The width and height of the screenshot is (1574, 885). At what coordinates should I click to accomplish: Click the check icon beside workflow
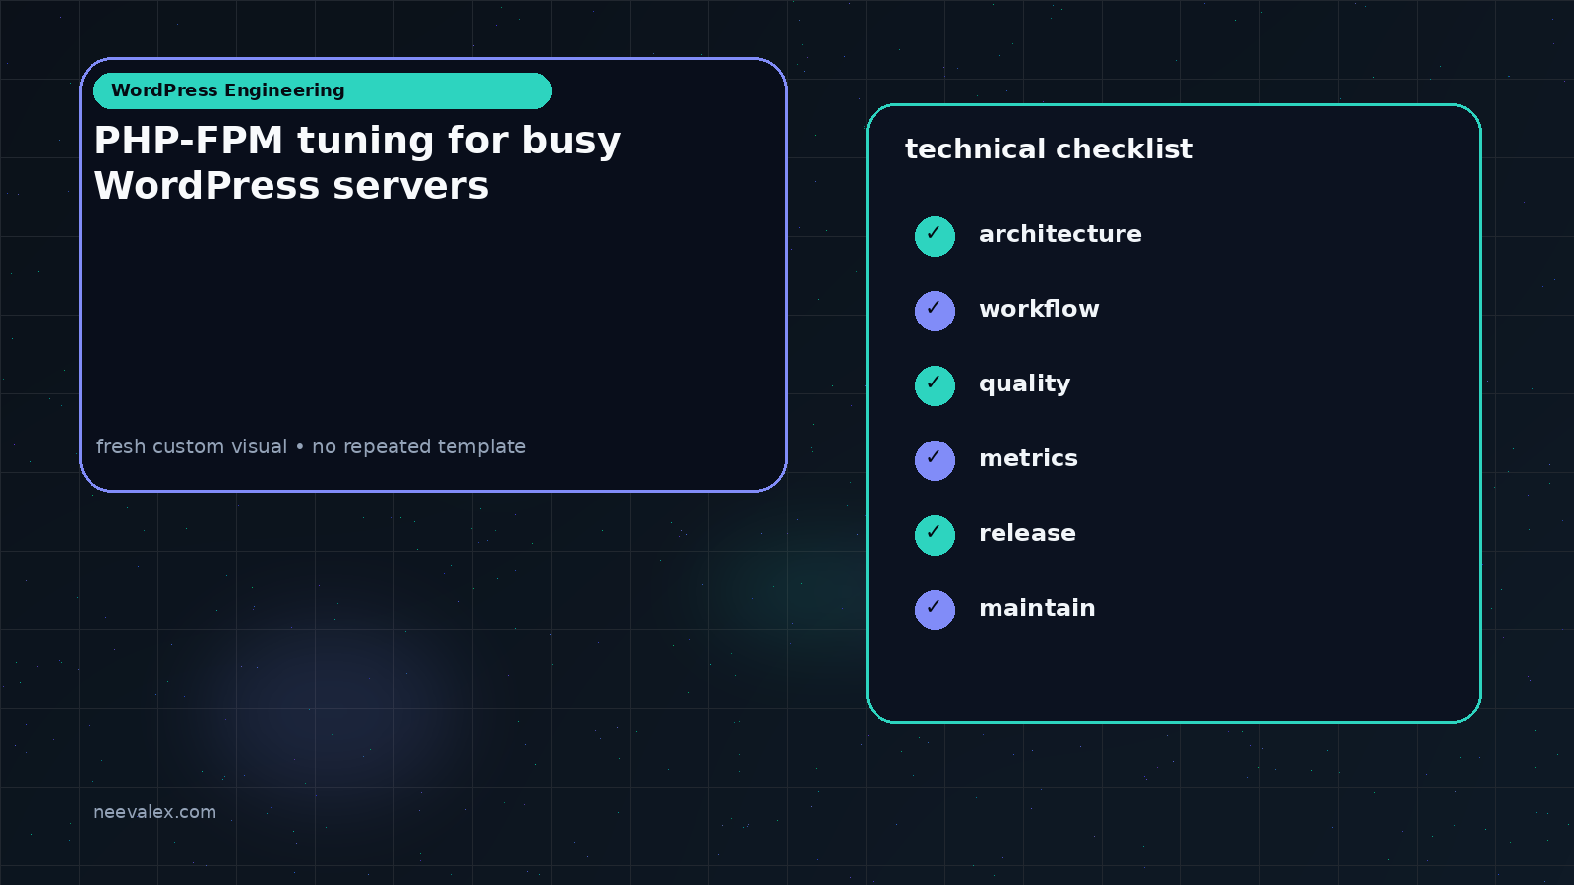coord(935,311)
